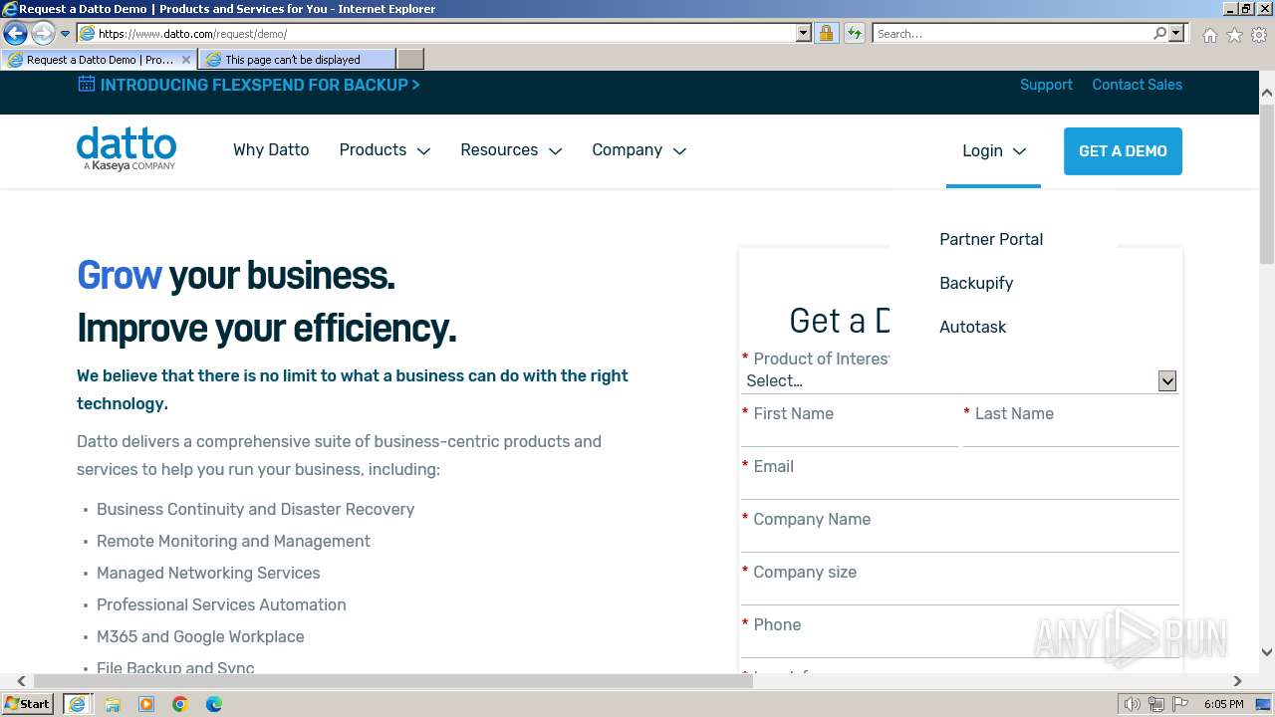
Task: Select Partner Portal from Login menu
Action: tap(991, 239)
